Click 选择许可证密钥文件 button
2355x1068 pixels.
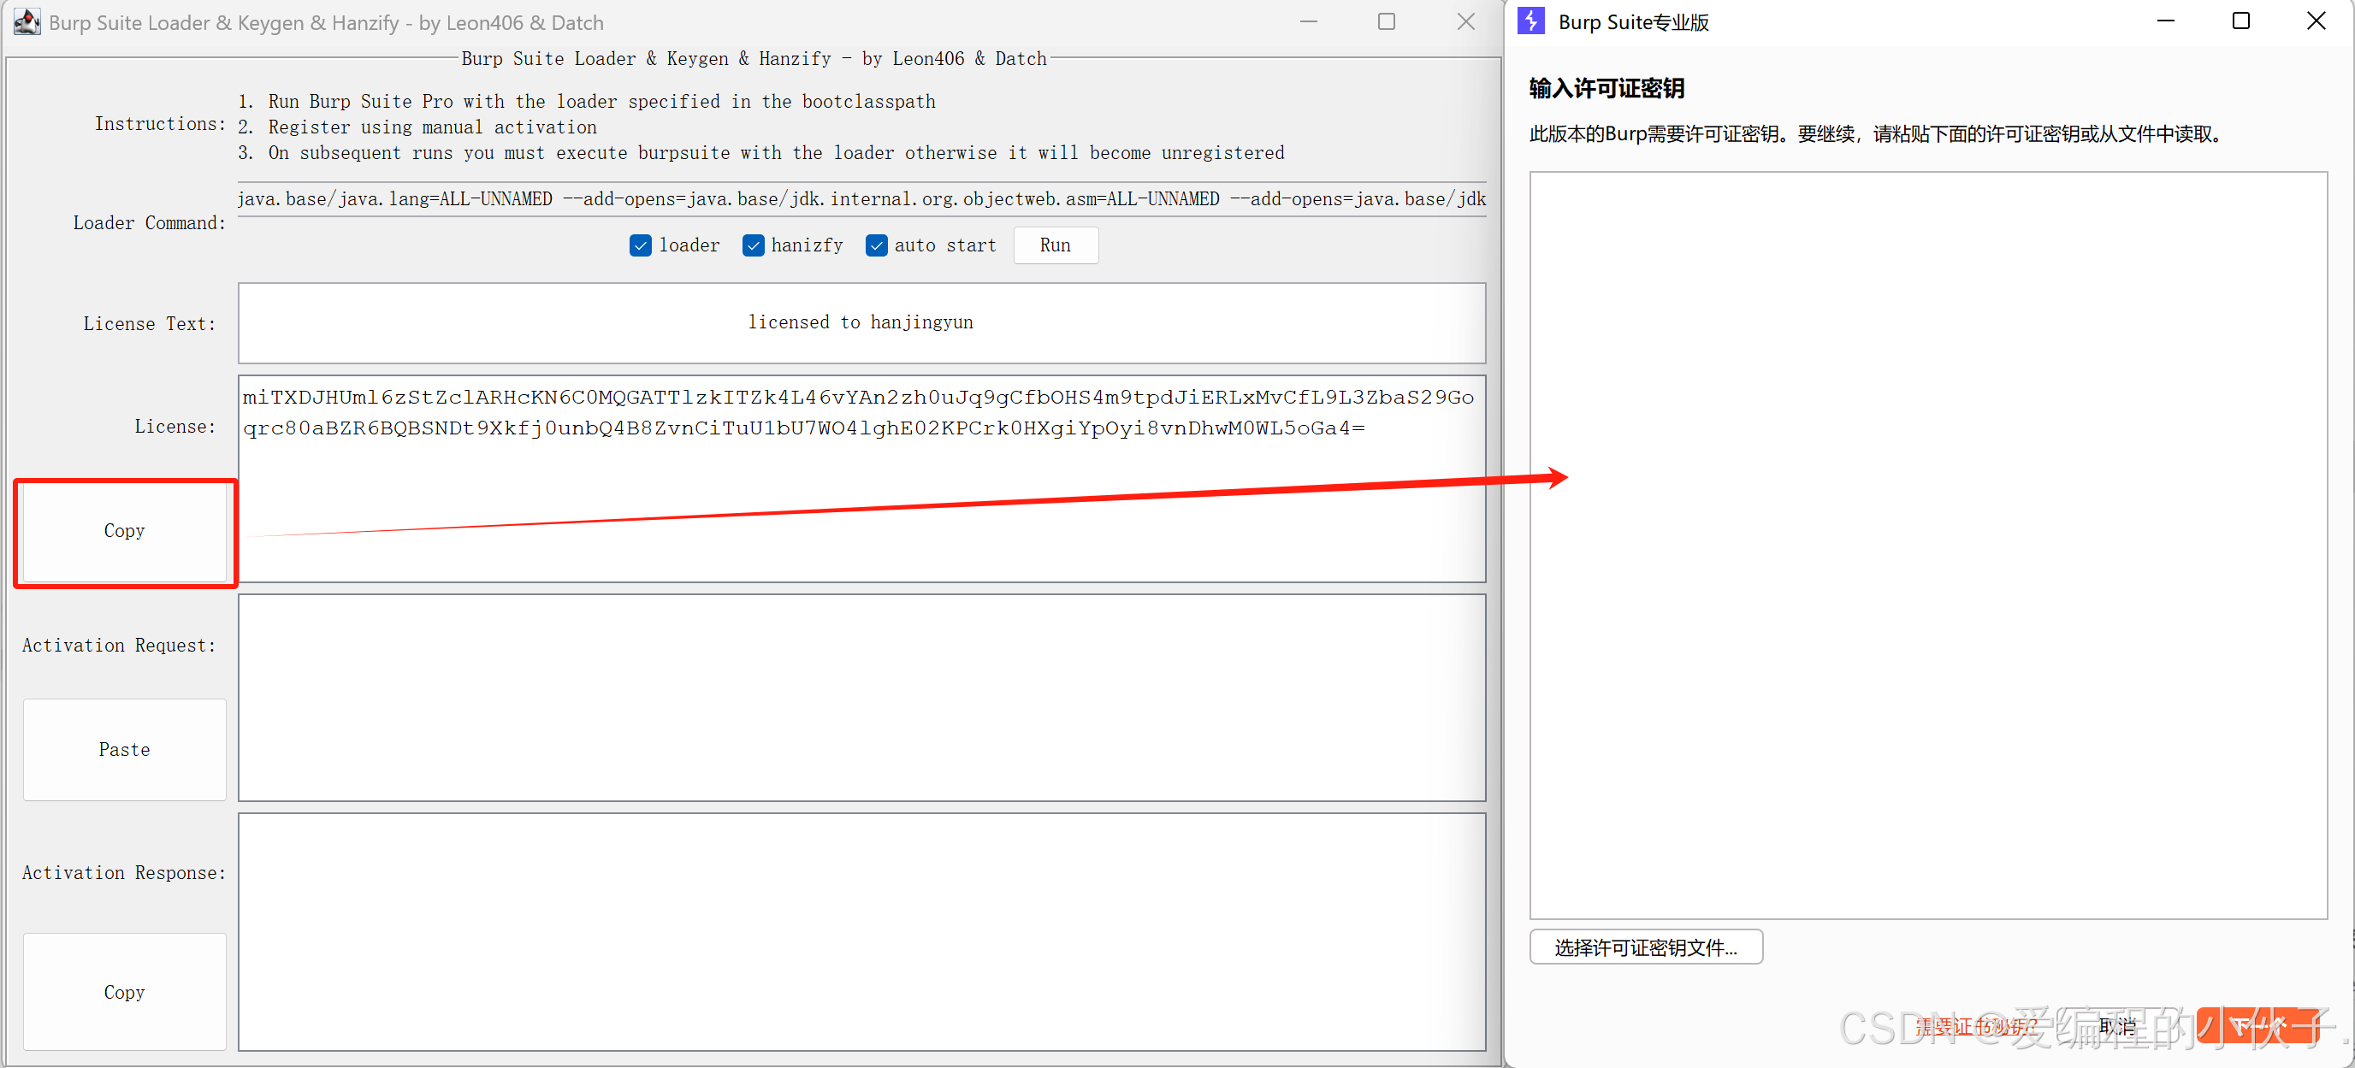[1646, 947]
